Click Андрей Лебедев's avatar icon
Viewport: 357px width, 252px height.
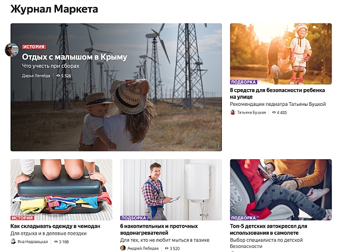point(123,248)
